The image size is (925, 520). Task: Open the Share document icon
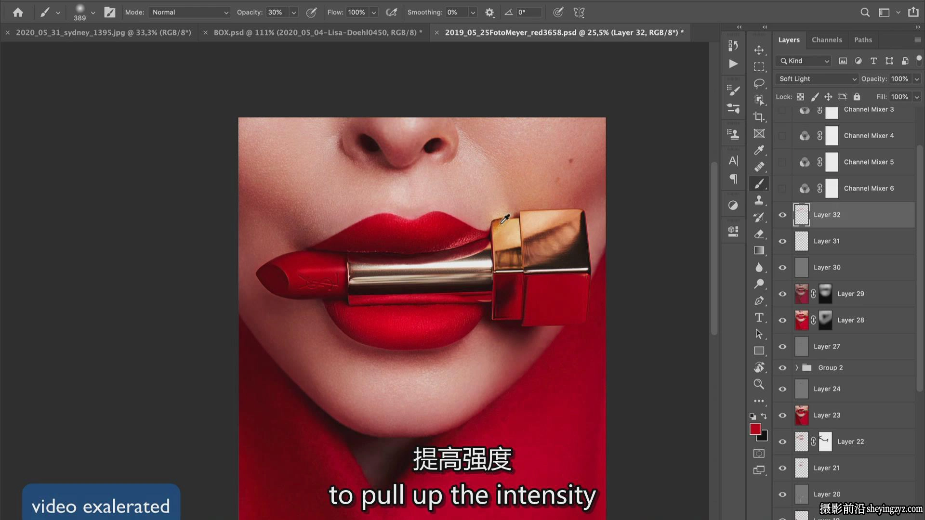click(x=913, y=12)
